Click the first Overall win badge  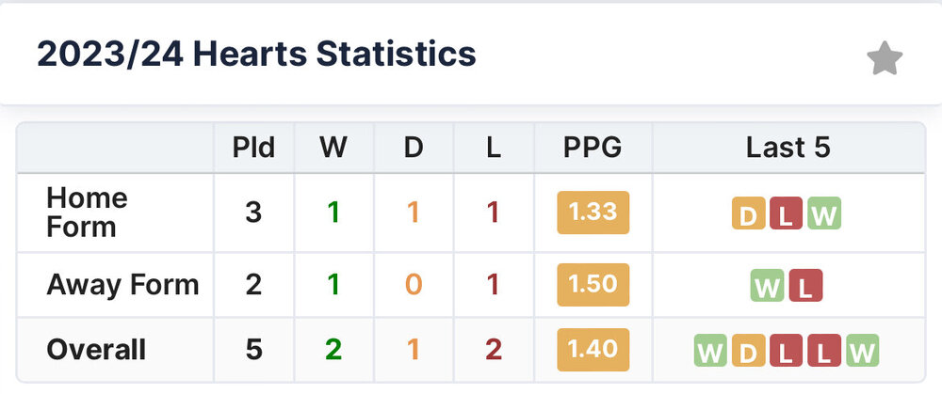pos(711,351)
